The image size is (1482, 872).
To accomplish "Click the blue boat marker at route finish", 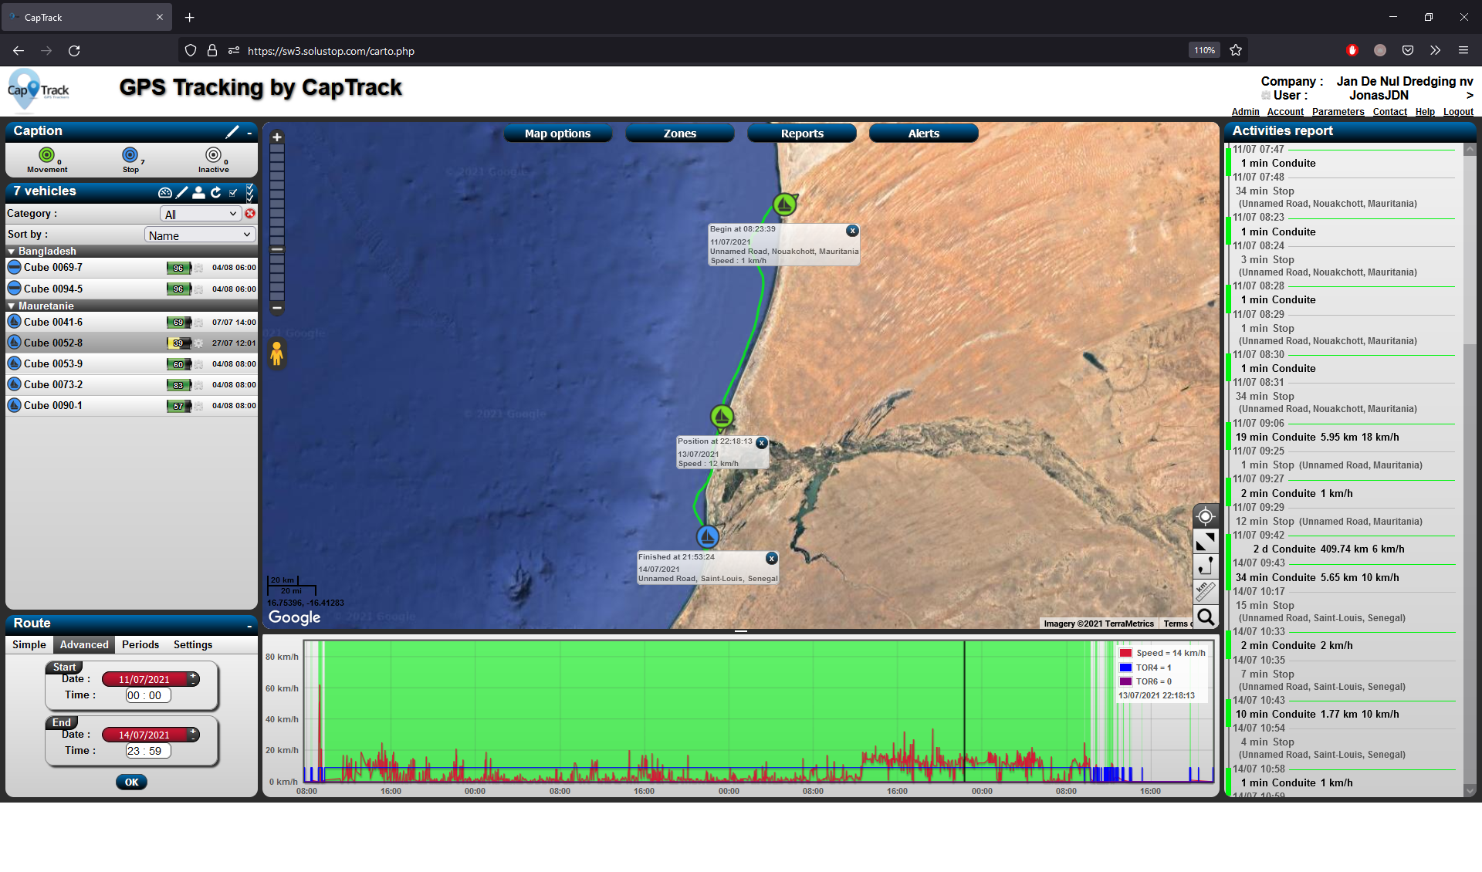I will point(707,536).
